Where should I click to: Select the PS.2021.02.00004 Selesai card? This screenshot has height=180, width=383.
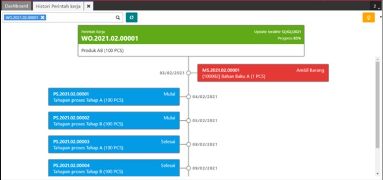pyautogui.click(x=114, y=168)
